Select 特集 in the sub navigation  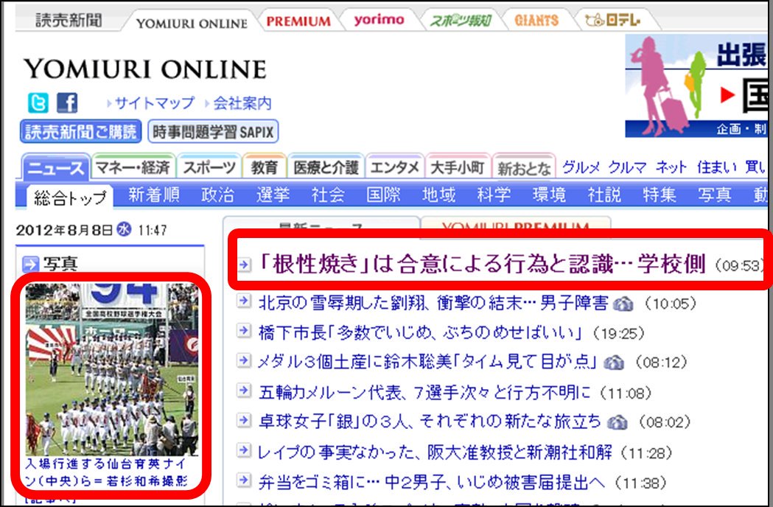[x=659, y=195]
